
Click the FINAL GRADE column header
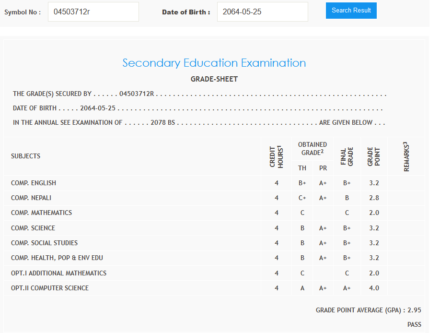click(347, 156)
